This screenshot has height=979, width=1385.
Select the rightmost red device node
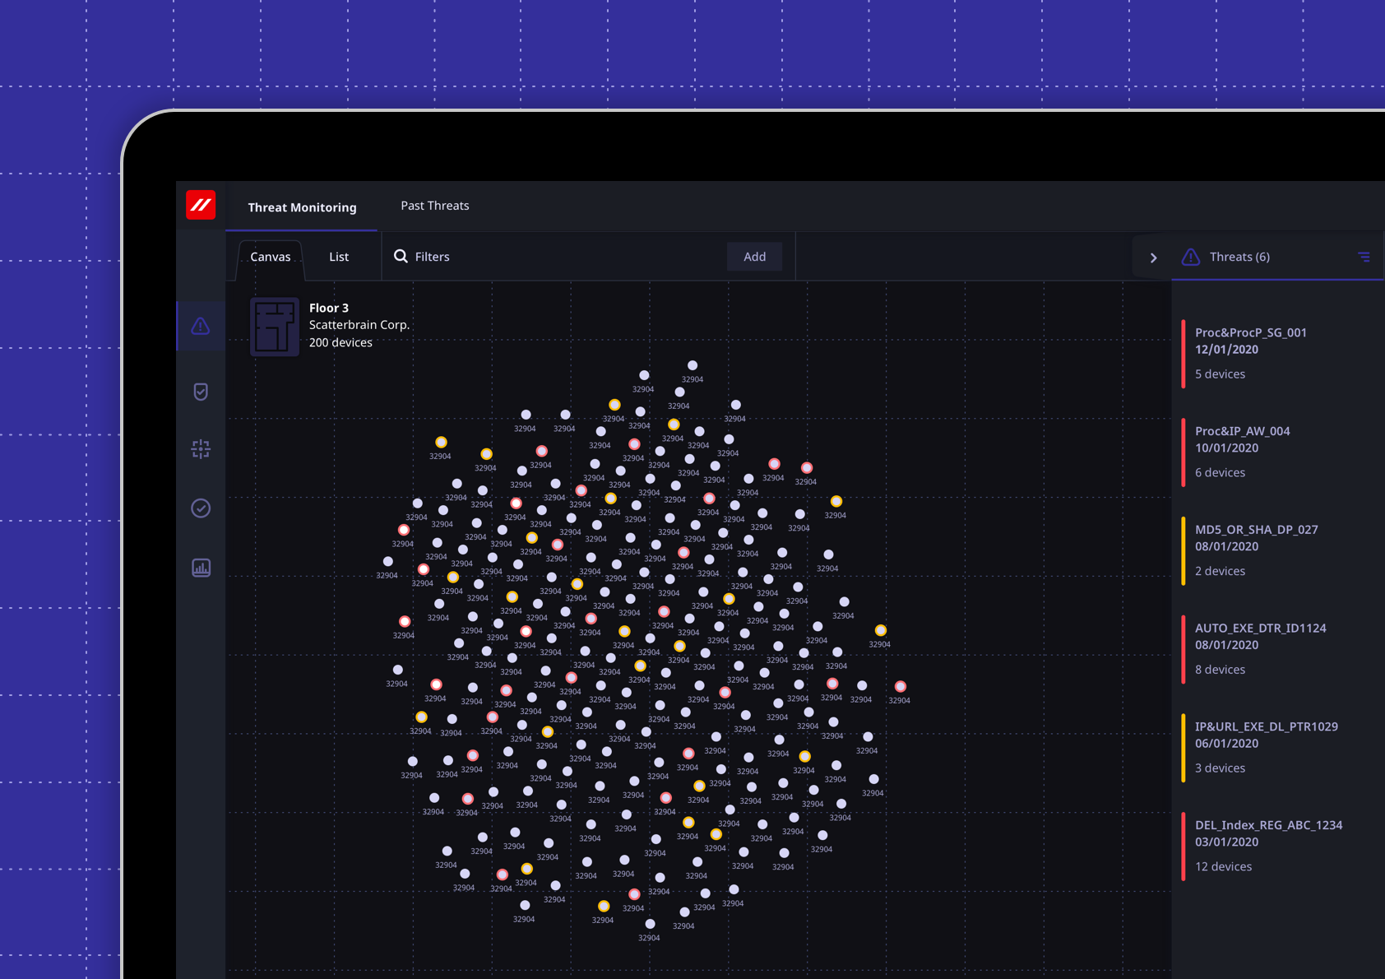901,686
